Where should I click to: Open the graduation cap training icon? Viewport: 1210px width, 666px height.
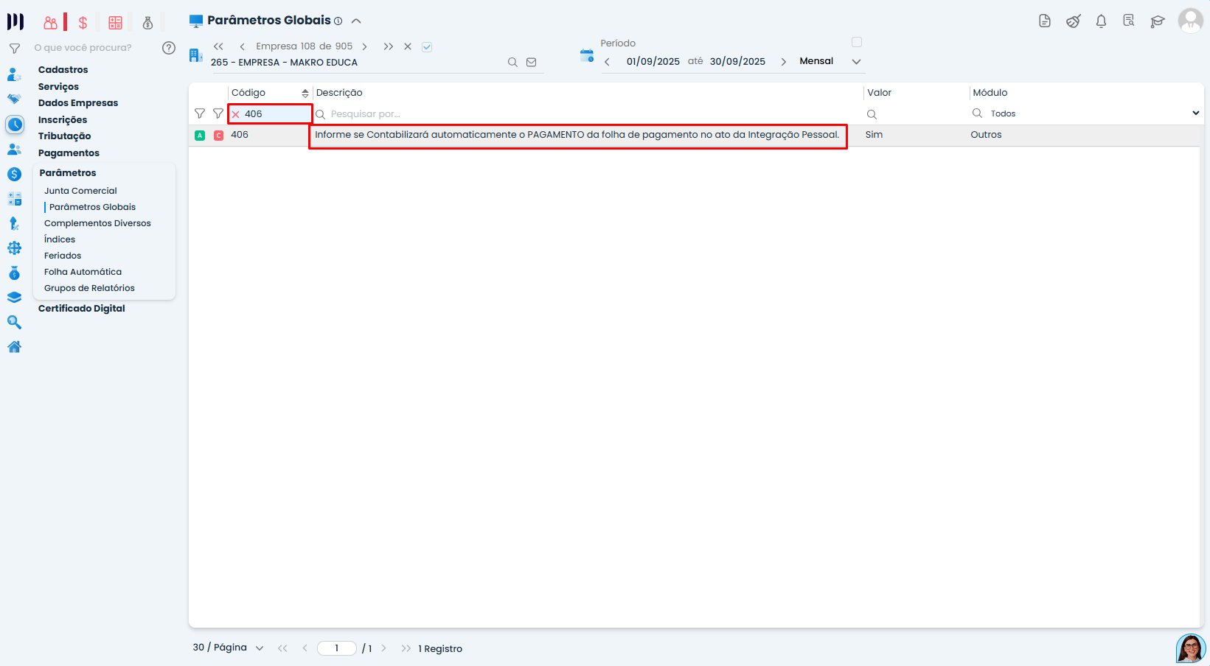(1157, 21)
